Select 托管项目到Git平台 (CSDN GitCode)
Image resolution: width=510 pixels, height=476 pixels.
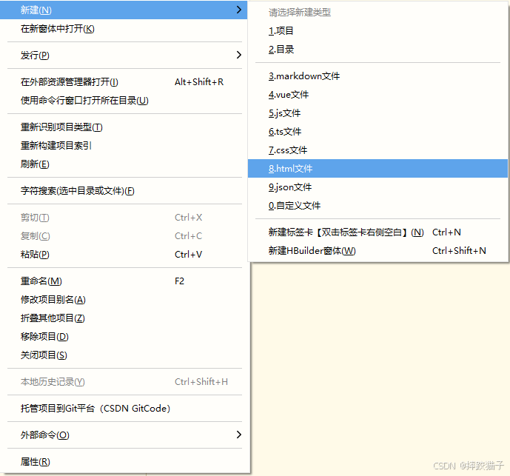click(x=125, y=409)
